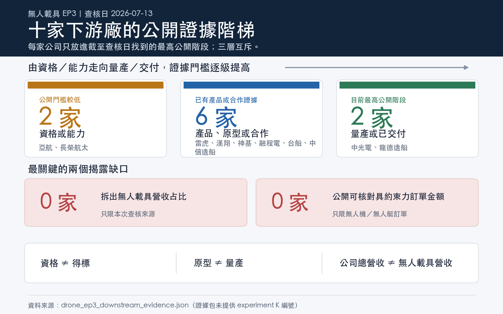Click subtitle 每家公司只放進截至查核日找到的最高公開階段
This screenshot has height=314, width=503.
[x=118, y=47]
